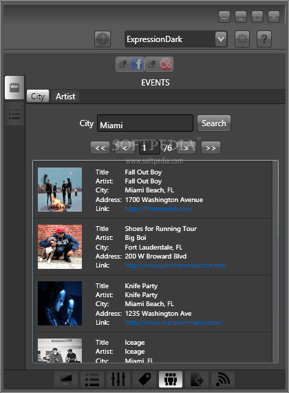Maximize the player window
This screenshot has width=289, height=393.
257,17
